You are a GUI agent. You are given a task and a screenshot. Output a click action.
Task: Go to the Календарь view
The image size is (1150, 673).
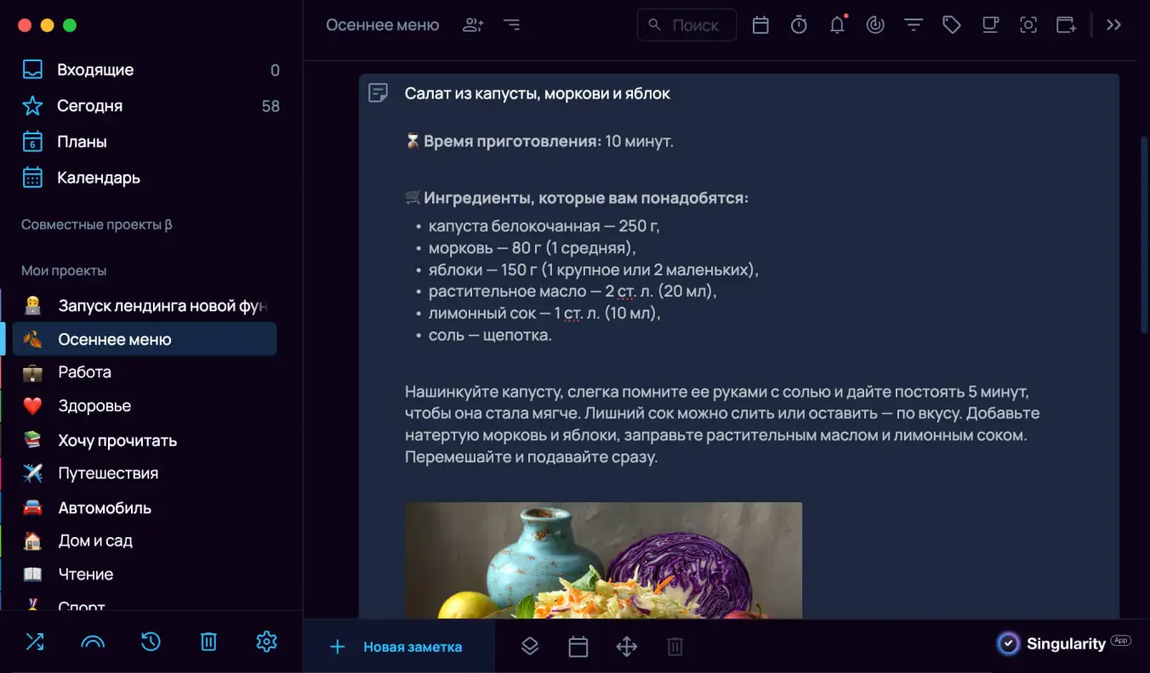pyautogui.click(x=99, y=178)
